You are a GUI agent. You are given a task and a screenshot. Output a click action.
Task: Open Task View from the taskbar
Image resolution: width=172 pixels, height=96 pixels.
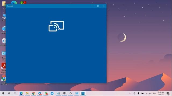pyautogui.click(x=15, y=93)
